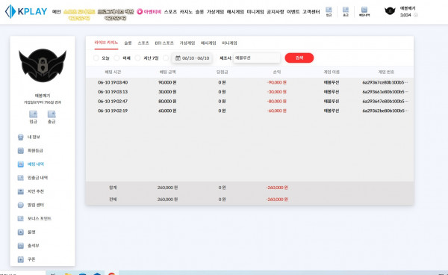Open 가상게임 in top navigation
This screenshot has width=448, height=275.
click(215, 12)
